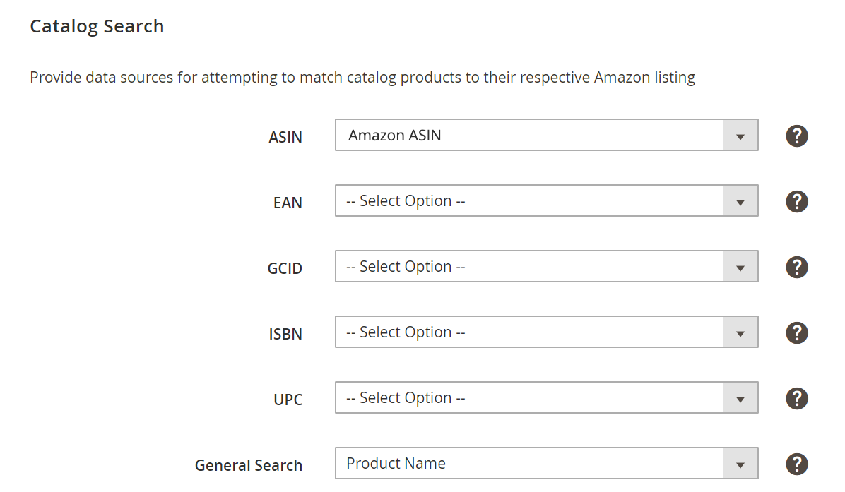
Task: Show the EAN field help tooltip icon
Action: 796,201
